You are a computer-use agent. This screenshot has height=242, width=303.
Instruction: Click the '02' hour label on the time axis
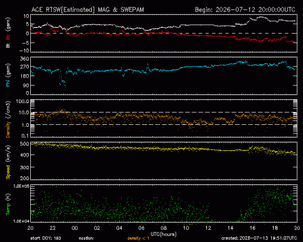tap(97, 228)
